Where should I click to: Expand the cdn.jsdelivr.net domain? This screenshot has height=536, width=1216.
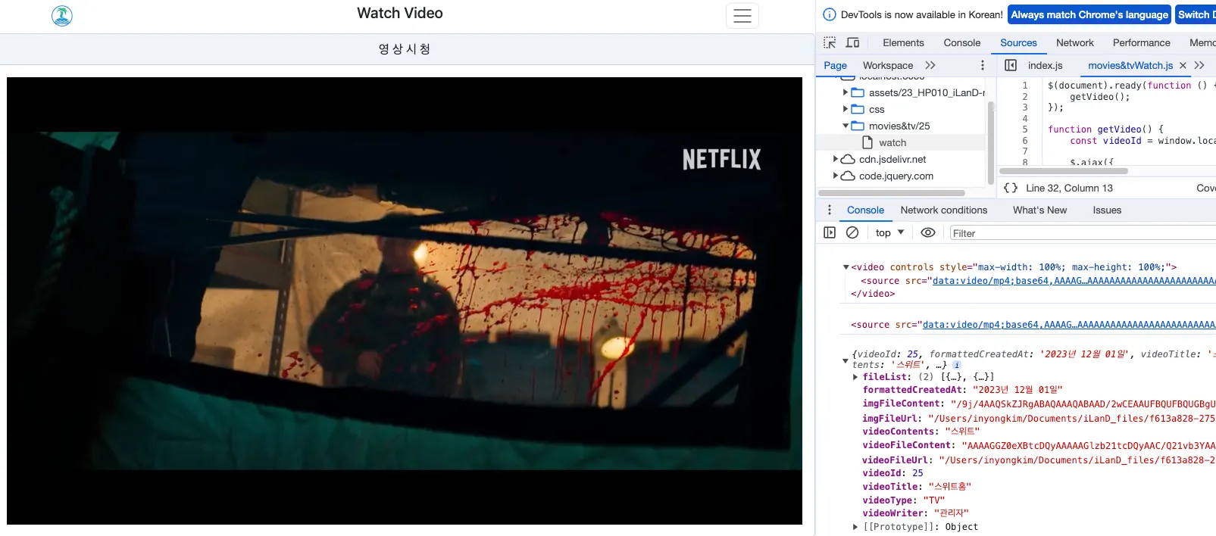click(x=836, y=159)
